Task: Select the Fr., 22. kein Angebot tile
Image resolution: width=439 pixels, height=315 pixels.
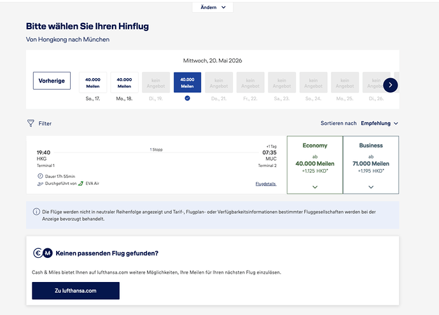Action: (x=250, y=83)
